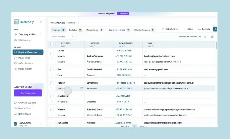Click the Treviño Mendivil last name
The height and width of the screenshot is (139, 230).
coord(94,69)
